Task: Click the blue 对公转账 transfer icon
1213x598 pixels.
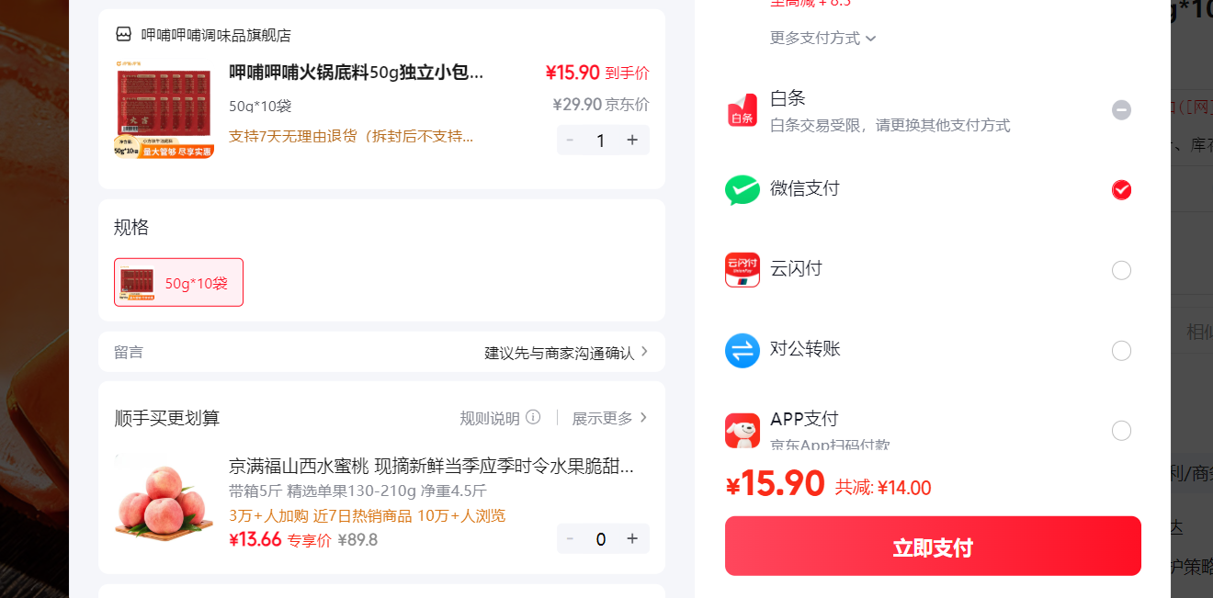Action: (743, 350)
